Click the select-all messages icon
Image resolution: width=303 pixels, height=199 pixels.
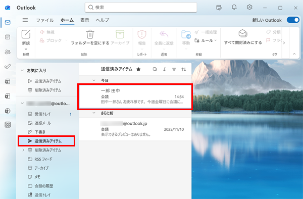point(155,69)
